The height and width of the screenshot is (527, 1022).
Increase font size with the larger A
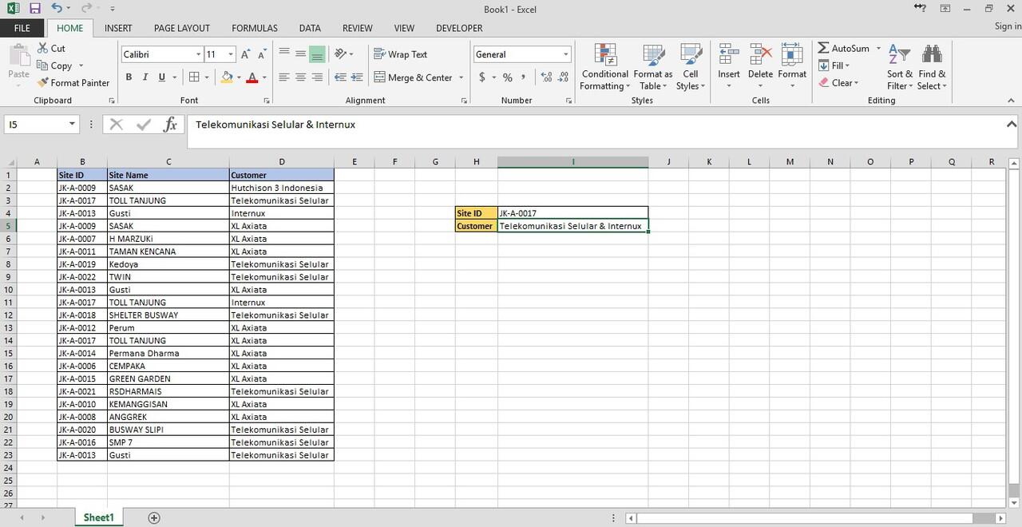point(246,54)
